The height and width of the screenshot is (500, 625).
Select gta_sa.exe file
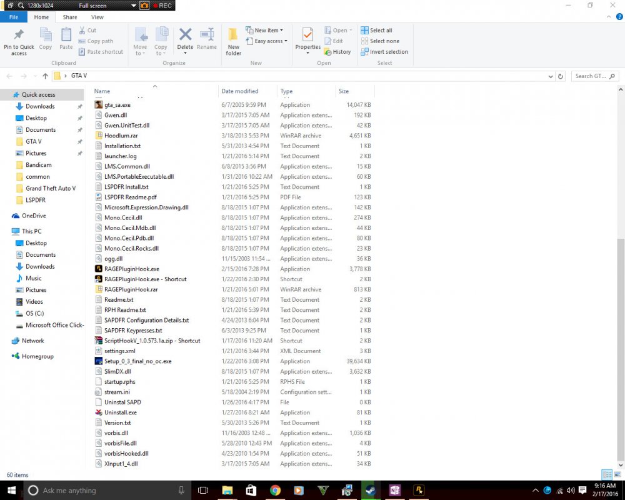(117, 105)
